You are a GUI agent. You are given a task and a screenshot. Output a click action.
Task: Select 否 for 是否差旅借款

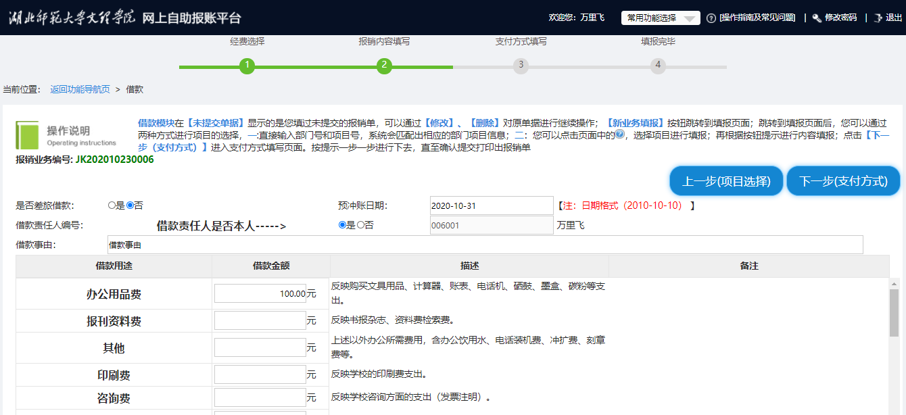[x=130, y=205]
